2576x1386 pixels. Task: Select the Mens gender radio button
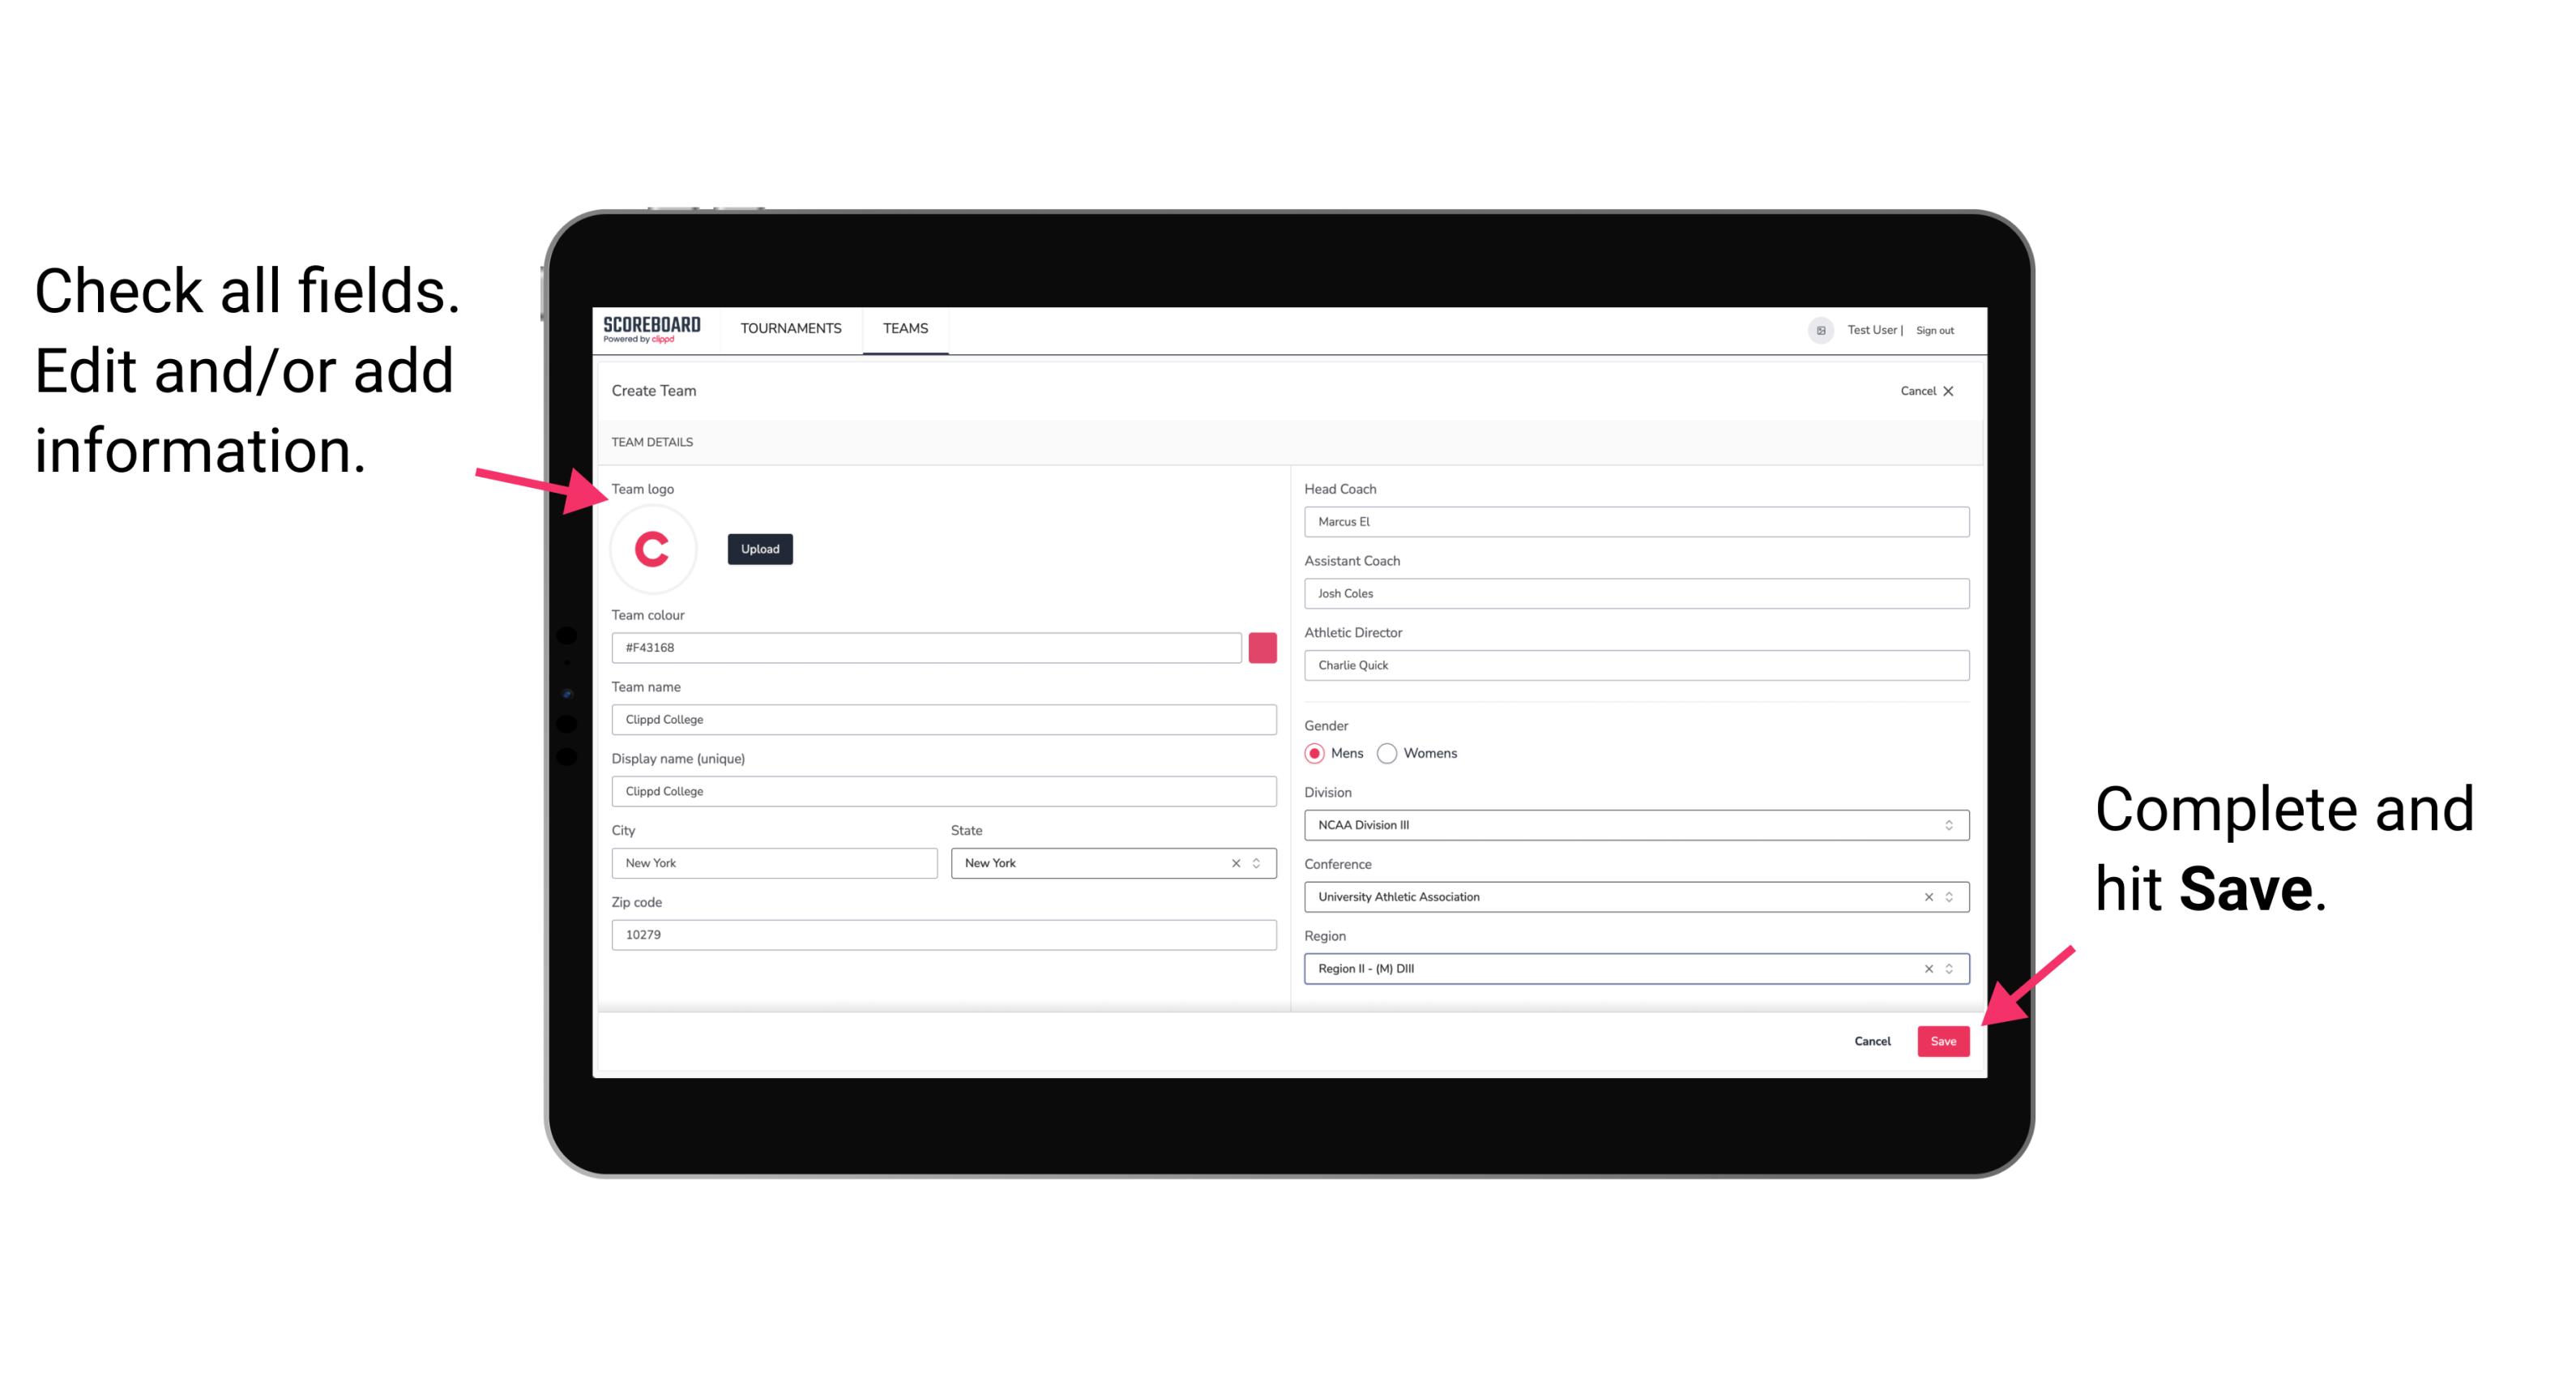point(1314,753)
